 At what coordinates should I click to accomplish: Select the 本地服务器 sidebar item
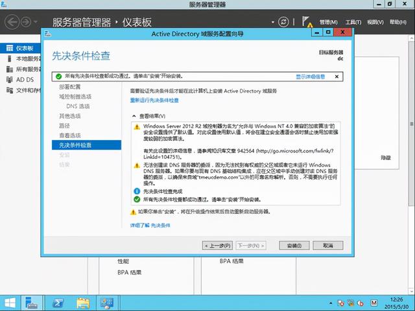point(20,59)
